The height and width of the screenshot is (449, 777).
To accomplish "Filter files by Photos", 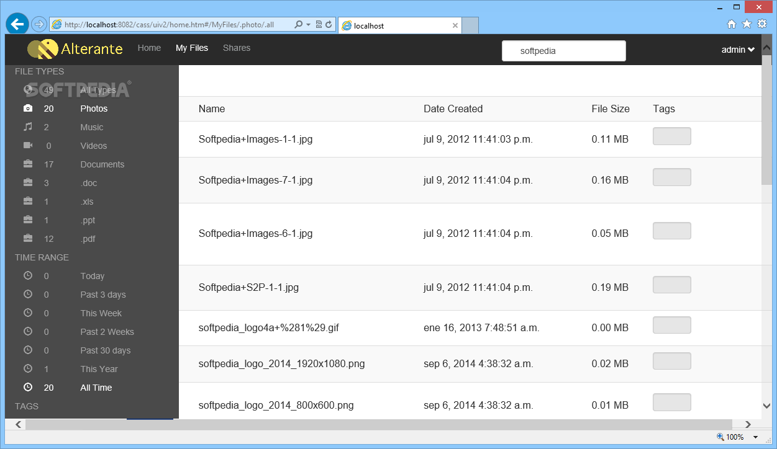I will [94, 109].
